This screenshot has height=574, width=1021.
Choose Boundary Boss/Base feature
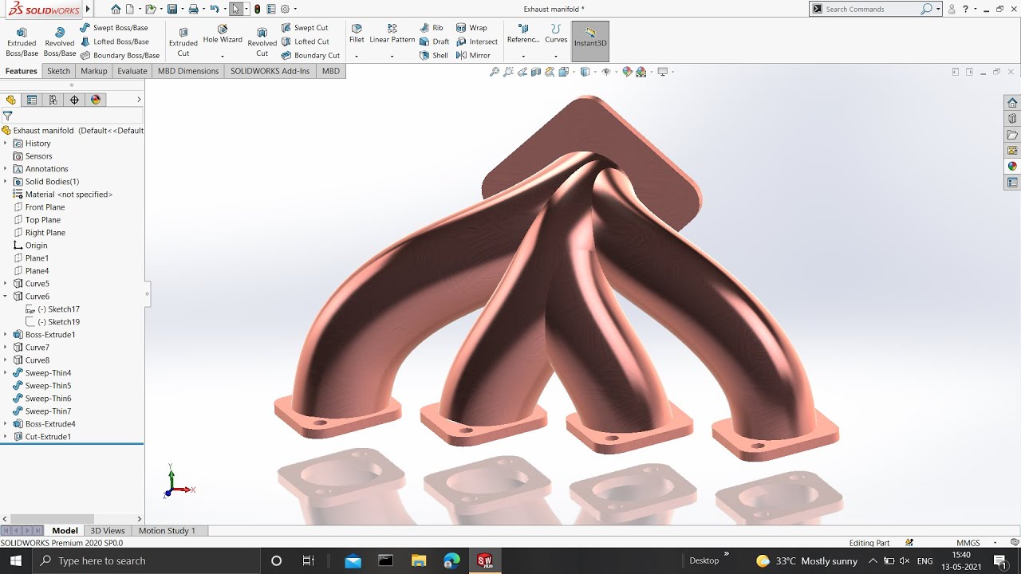pyautogui.click(x=120, y=56)
